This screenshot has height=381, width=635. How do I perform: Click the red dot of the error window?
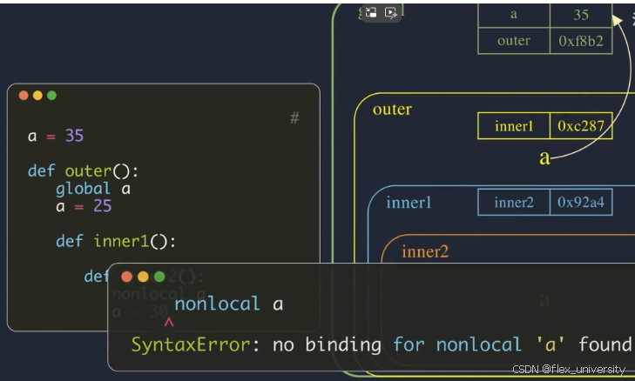click(x=127, y=277)
